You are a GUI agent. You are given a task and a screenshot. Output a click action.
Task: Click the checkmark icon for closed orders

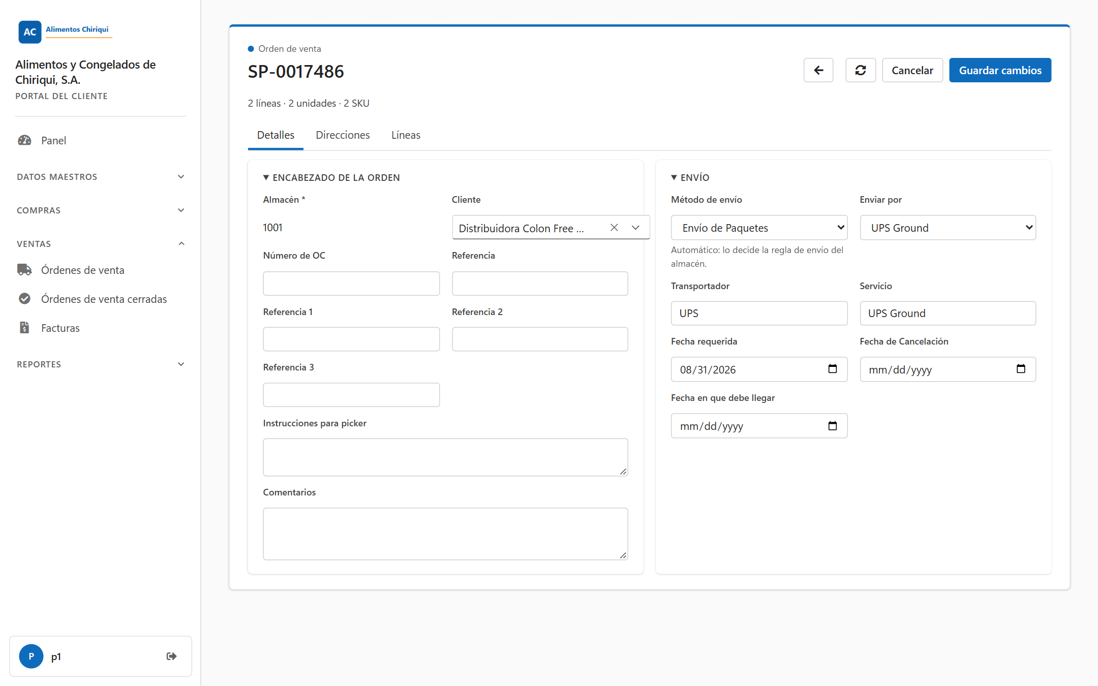[x=24, y=299]
